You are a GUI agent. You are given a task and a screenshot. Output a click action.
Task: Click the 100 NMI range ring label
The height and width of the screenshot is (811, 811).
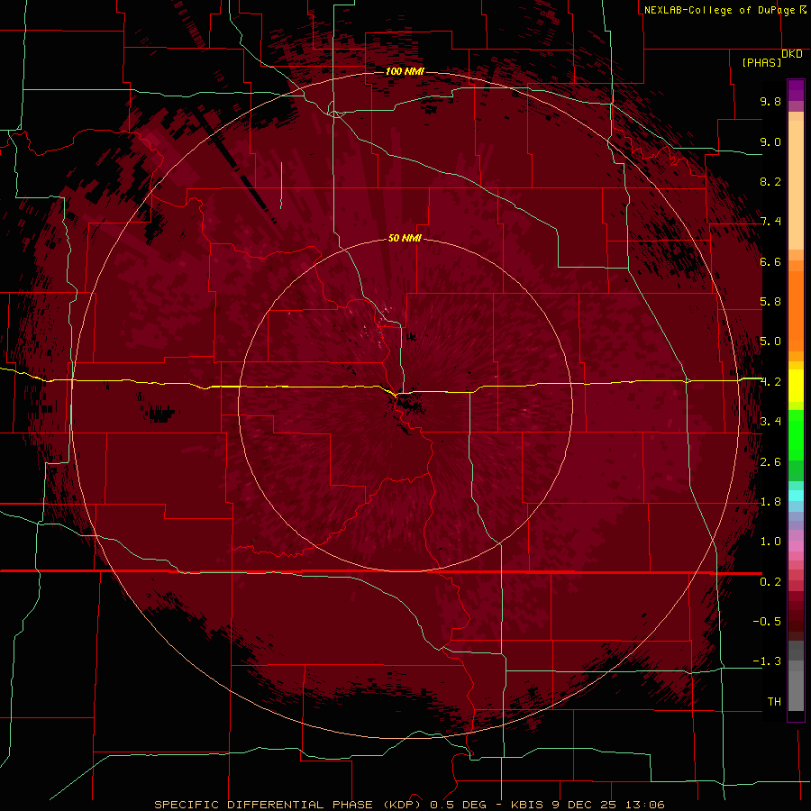(405, 71)
